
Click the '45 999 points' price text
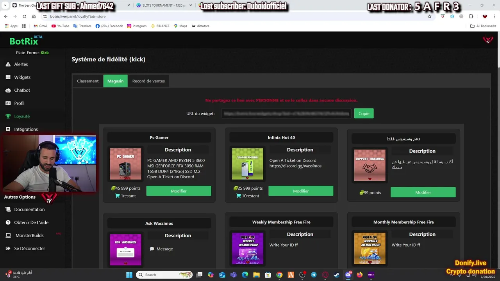(x=128, y=188)
